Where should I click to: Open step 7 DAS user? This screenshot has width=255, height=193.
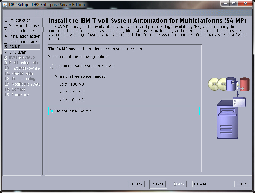[15, 52]
